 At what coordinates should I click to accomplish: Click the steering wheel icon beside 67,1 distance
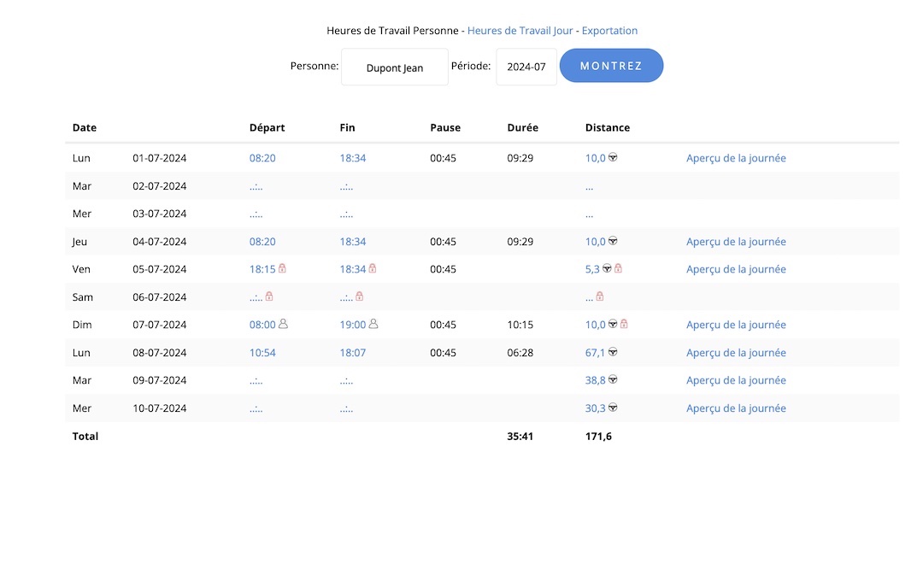pos(613,352)
